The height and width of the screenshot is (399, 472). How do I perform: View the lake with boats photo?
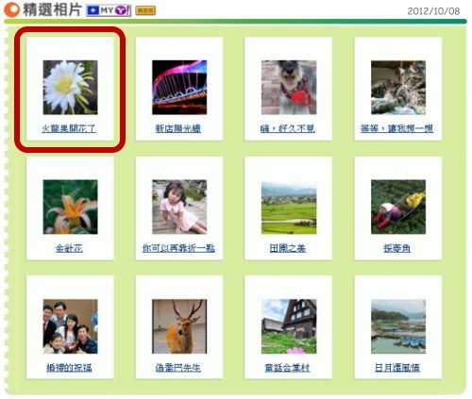(398, 326)
